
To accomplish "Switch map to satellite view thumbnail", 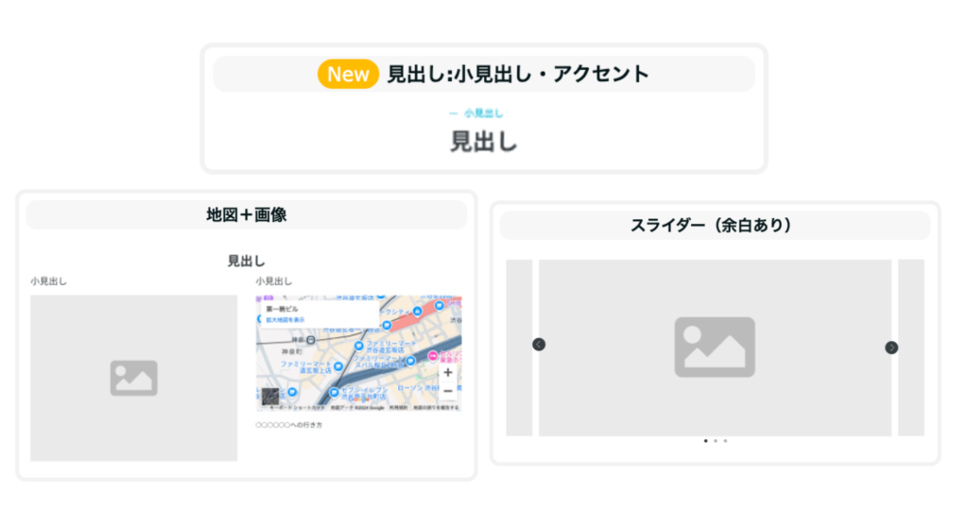I will (270, 397).
